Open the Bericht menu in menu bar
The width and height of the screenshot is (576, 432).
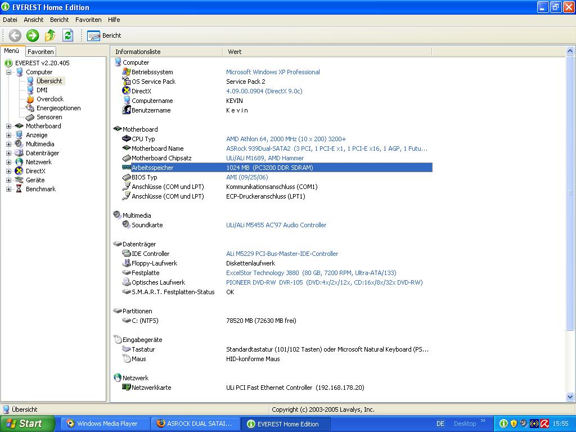tap(59, 20)
